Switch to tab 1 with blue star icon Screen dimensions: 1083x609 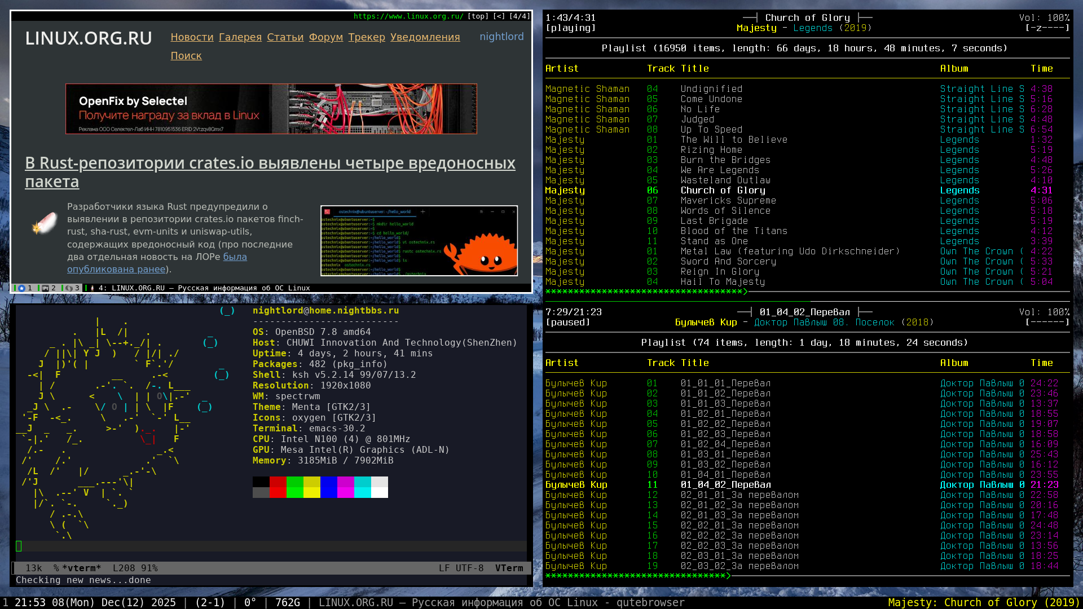click(23, 288)
